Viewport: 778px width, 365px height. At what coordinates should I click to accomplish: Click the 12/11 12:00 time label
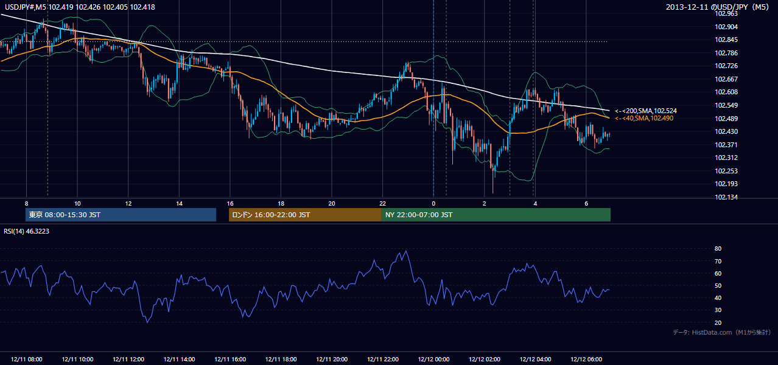click(128, 360)
